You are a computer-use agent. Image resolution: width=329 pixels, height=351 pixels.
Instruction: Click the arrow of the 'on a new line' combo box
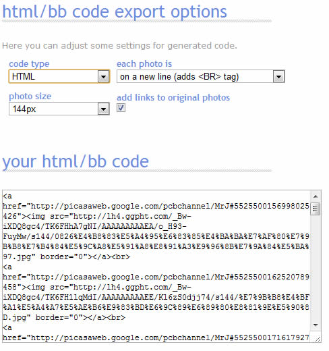click(279, 77)
